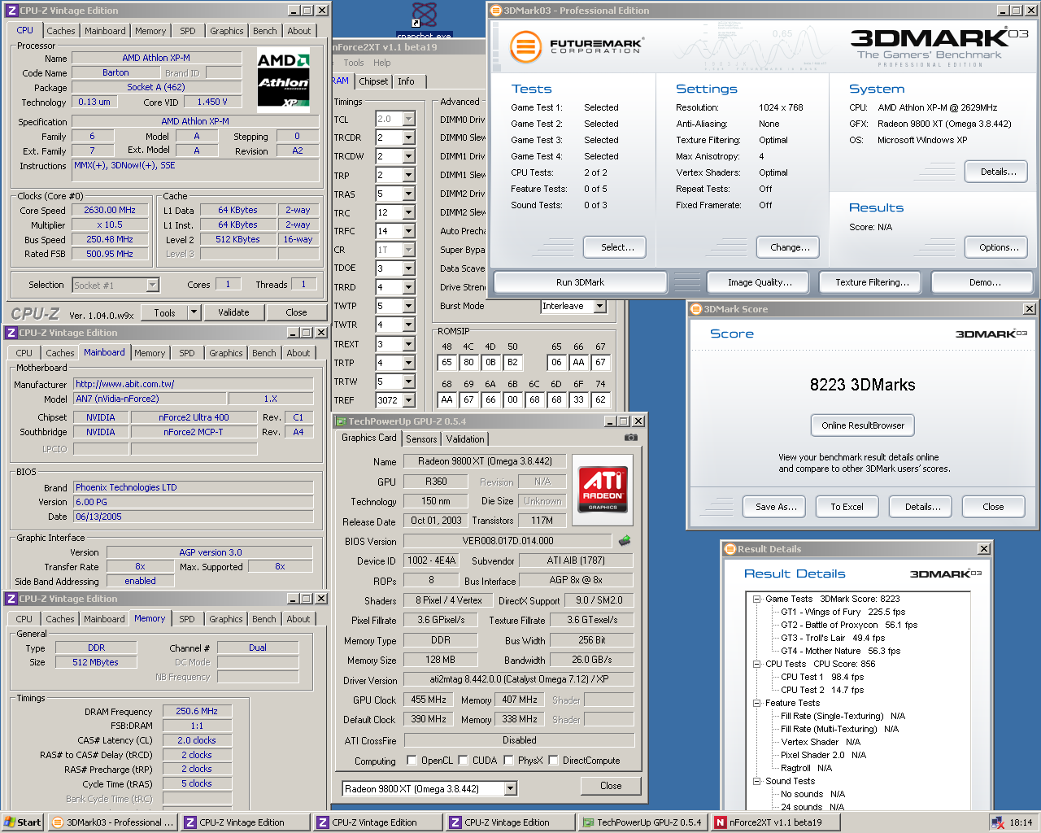
Task: Click the ROMSIP cell under 48 containing 65
Action: click(x=446, y=363)
